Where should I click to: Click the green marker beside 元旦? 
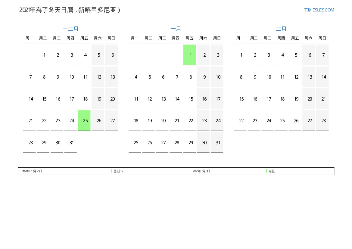[266, 171]
